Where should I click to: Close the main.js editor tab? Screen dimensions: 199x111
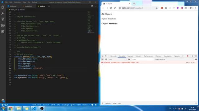point(49,6)
